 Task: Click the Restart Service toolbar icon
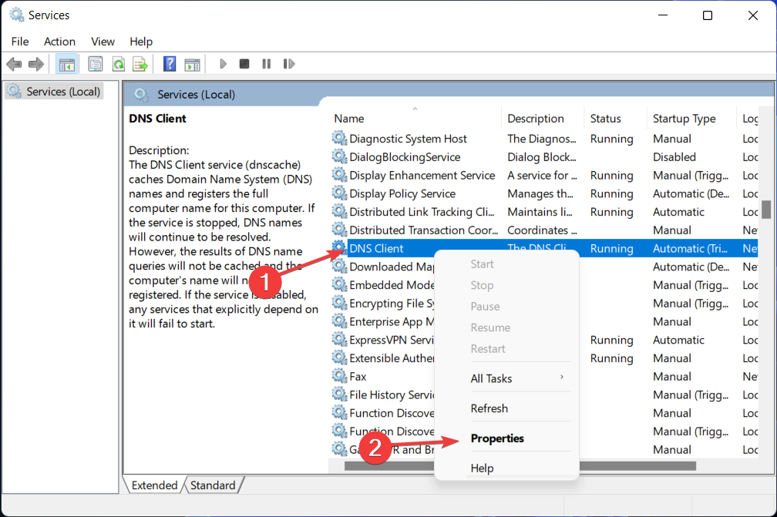coord(289,64)
